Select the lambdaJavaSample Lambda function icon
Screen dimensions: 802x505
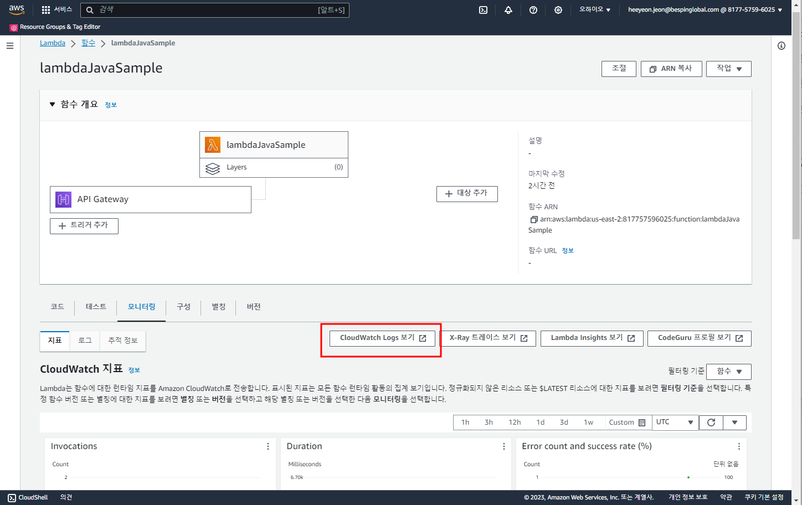213,145
